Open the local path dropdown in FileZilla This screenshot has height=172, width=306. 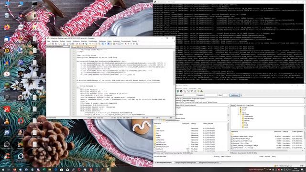(x=228, y=105)
